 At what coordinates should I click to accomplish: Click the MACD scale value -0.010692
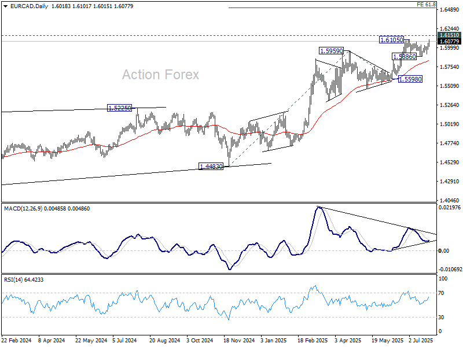(450, 270)
